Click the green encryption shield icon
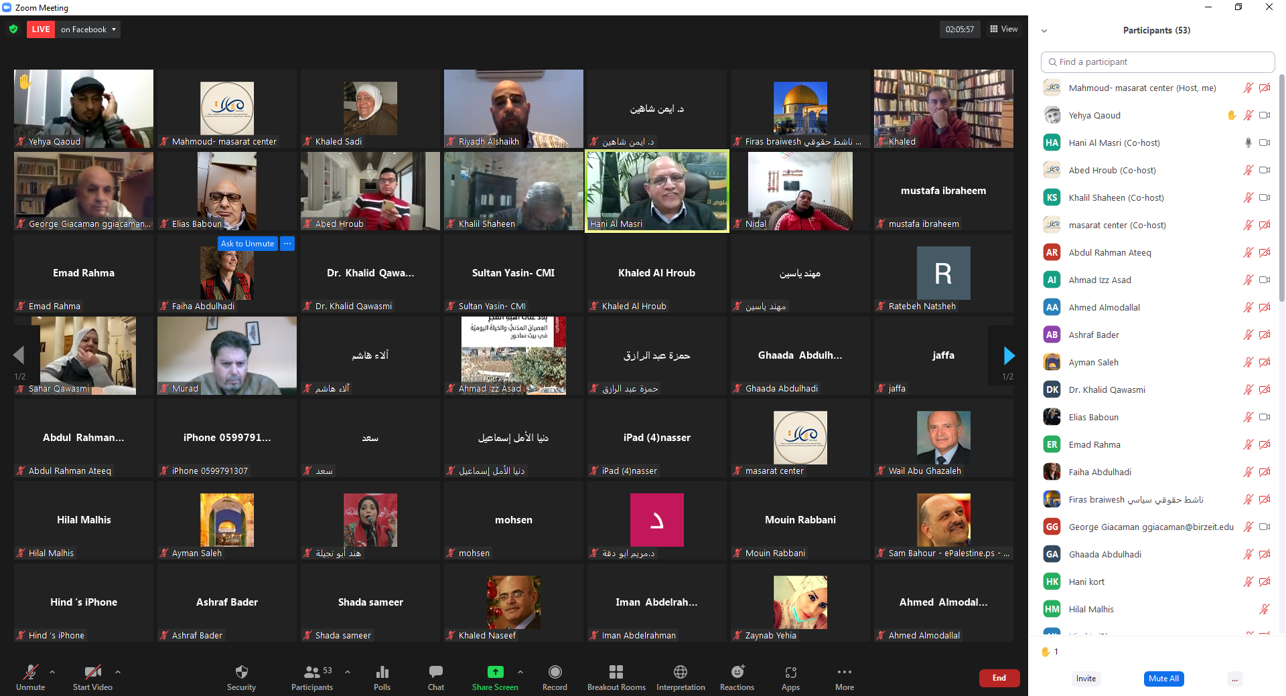Screen dimensions: 1286x696 pos(13,29)
